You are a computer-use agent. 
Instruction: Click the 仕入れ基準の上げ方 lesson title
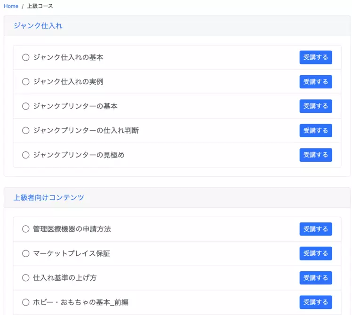click(x=64, y=278)
